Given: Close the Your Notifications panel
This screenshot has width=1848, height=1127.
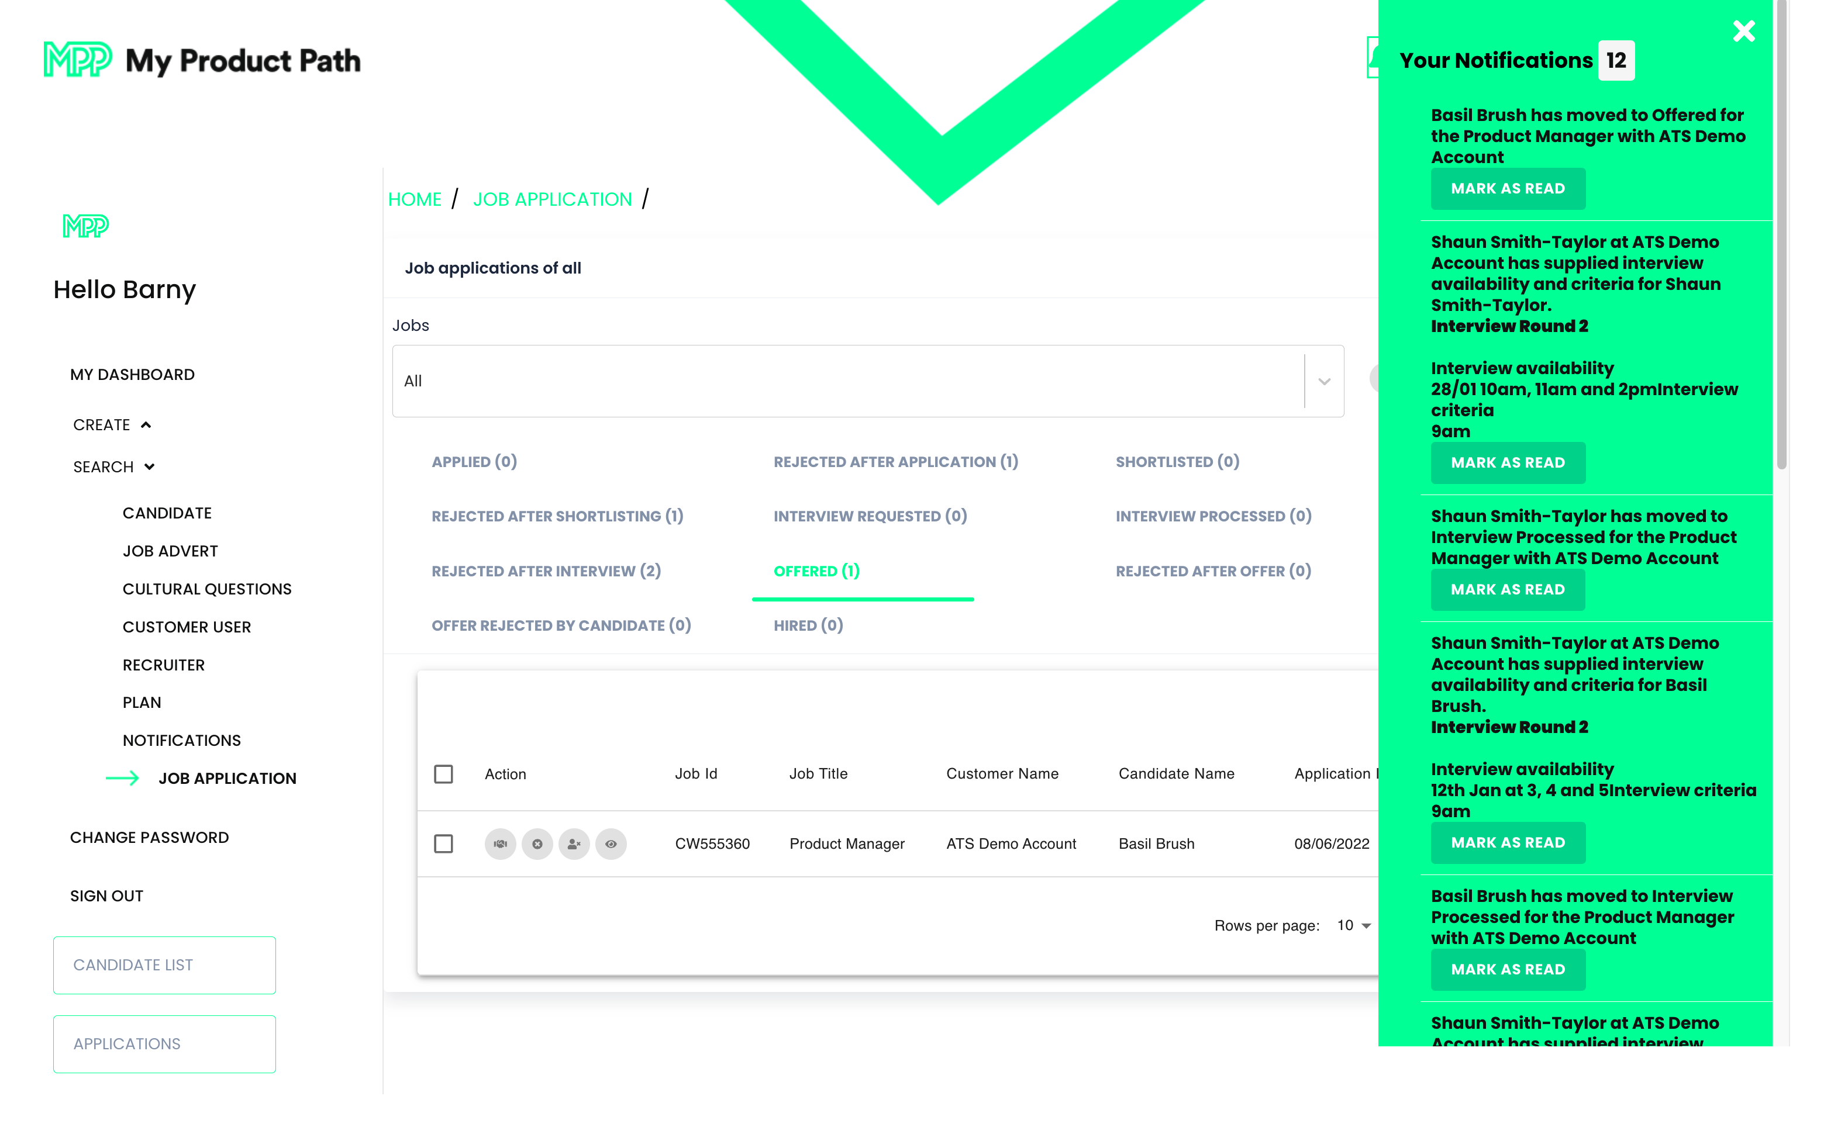Looking at the screenshot, I should pyautogui.click(x=1743, y=32).
